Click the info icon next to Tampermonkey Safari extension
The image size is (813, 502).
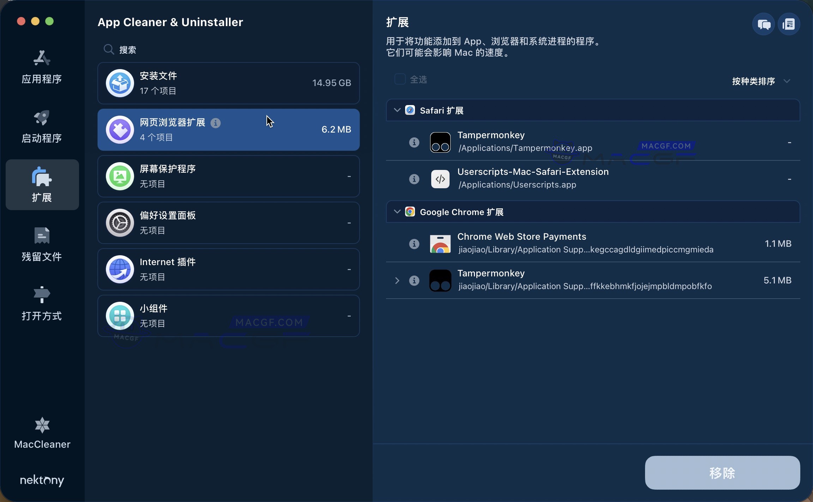click(414, 142)
